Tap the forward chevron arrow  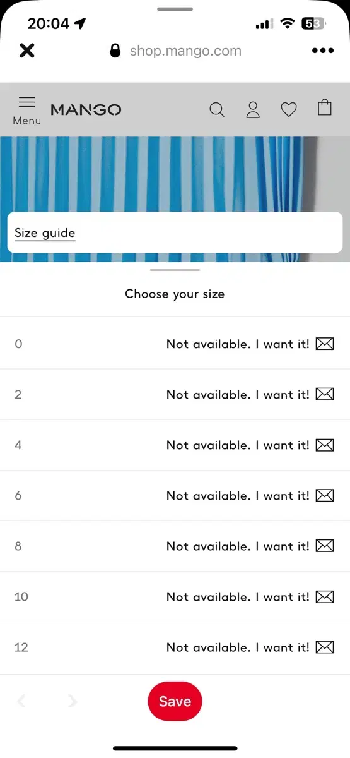point(73,701)
